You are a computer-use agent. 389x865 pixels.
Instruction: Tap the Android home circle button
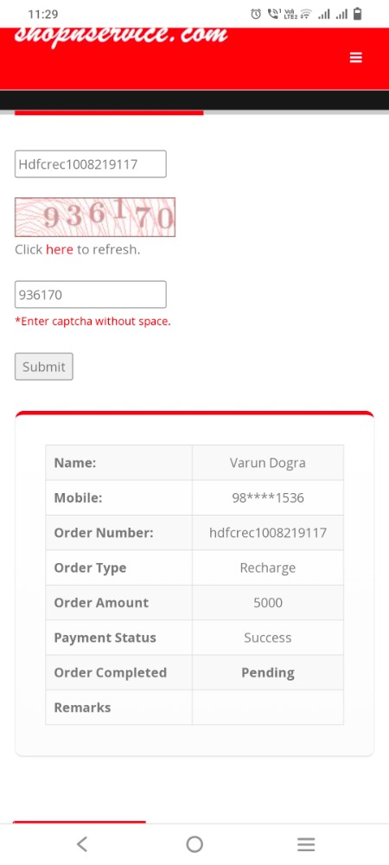[194, 844]
